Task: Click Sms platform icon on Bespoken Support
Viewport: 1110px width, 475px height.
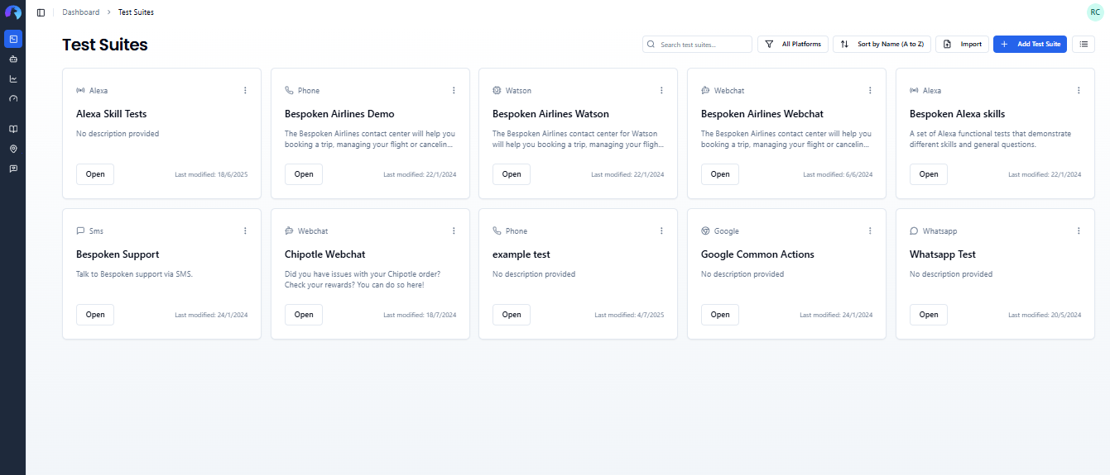Action: pyautogui.click(x=80, y=231)
